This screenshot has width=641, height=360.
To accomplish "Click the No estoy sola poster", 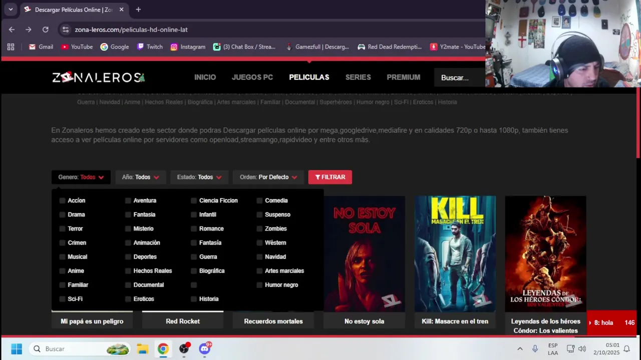I will 364,253.
